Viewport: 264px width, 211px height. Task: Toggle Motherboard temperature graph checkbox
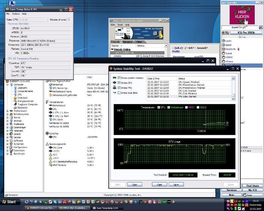[x=169, y=107]
